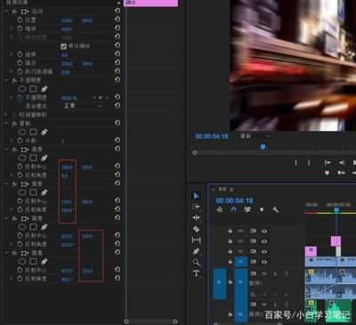The width and height of the screenshot is (356, 325).
Task: Click the program monitor zoom scroll handle
Action: point(195,153)
